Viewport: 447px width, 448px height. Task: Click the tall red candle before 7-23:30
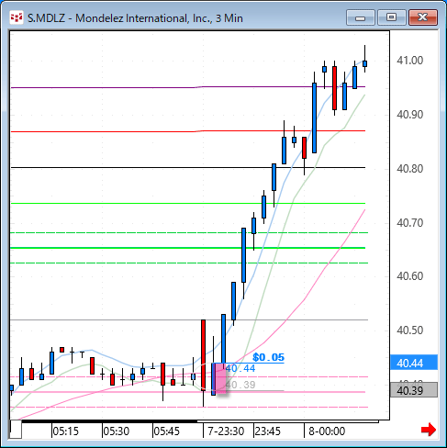203,355
